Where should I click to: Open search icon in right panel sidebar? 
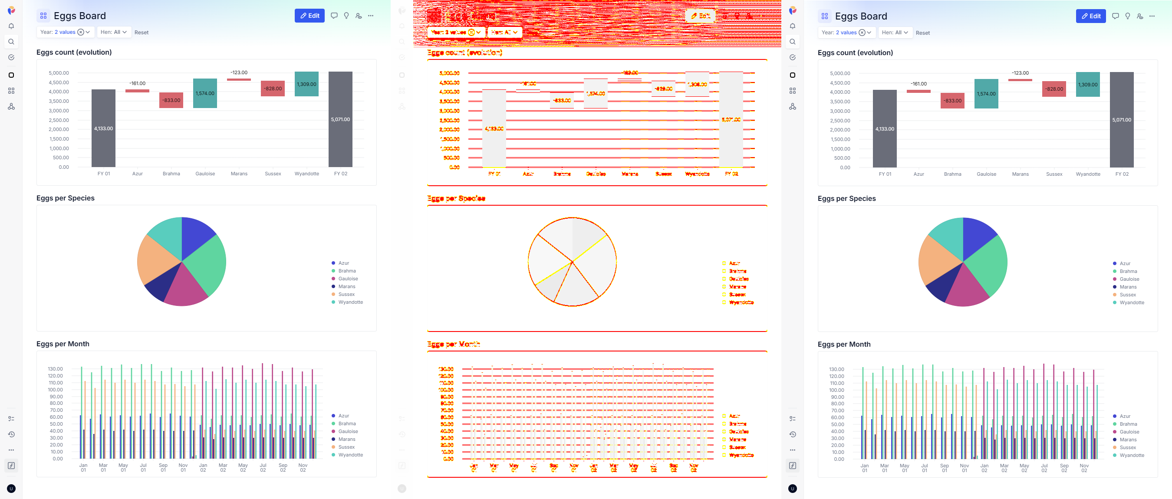pyautogui.click(x=793, y=42)
